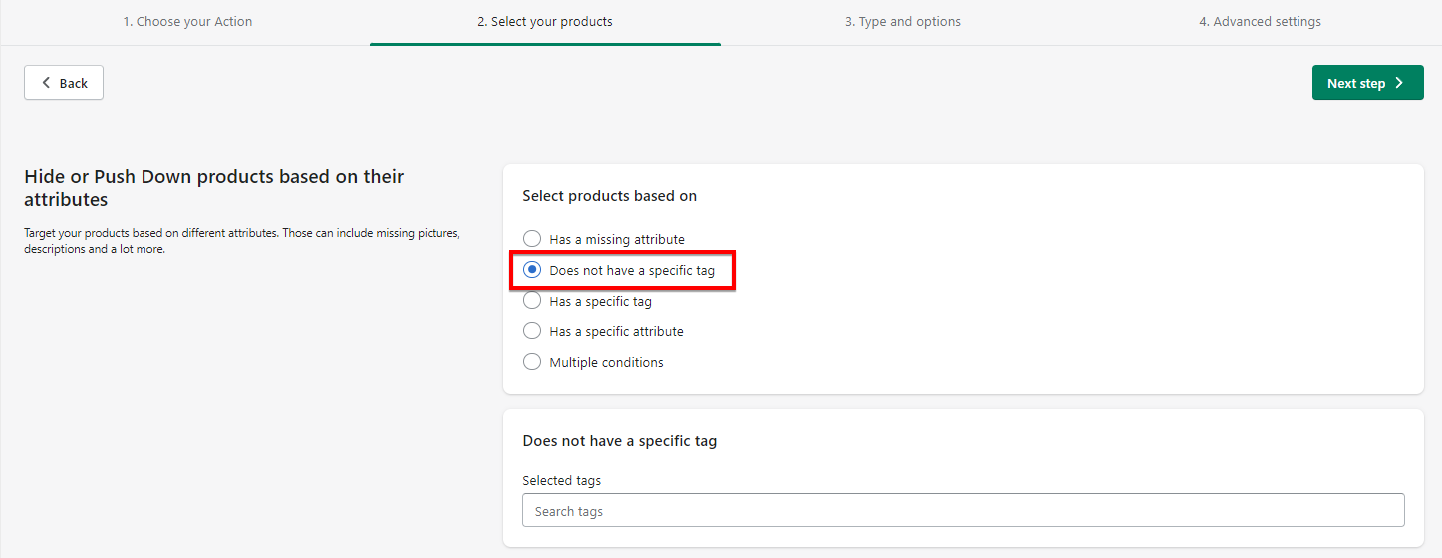
Task: Go to "1. Choose your Action" step
Action: tap(187, 21)
